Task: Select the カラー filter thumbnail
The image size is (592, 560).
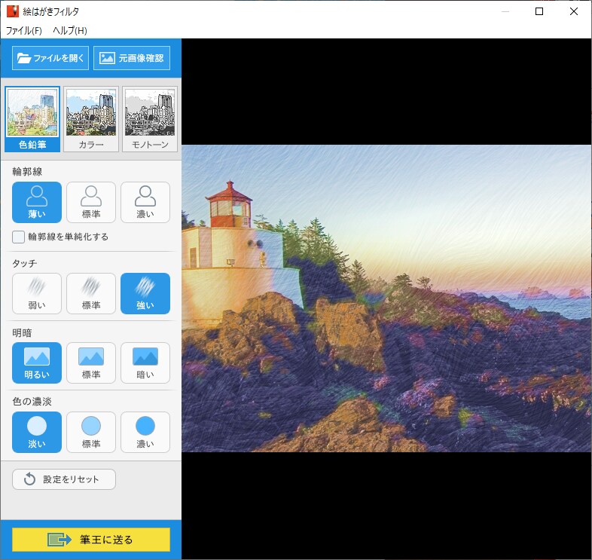Action: point(91,119)
